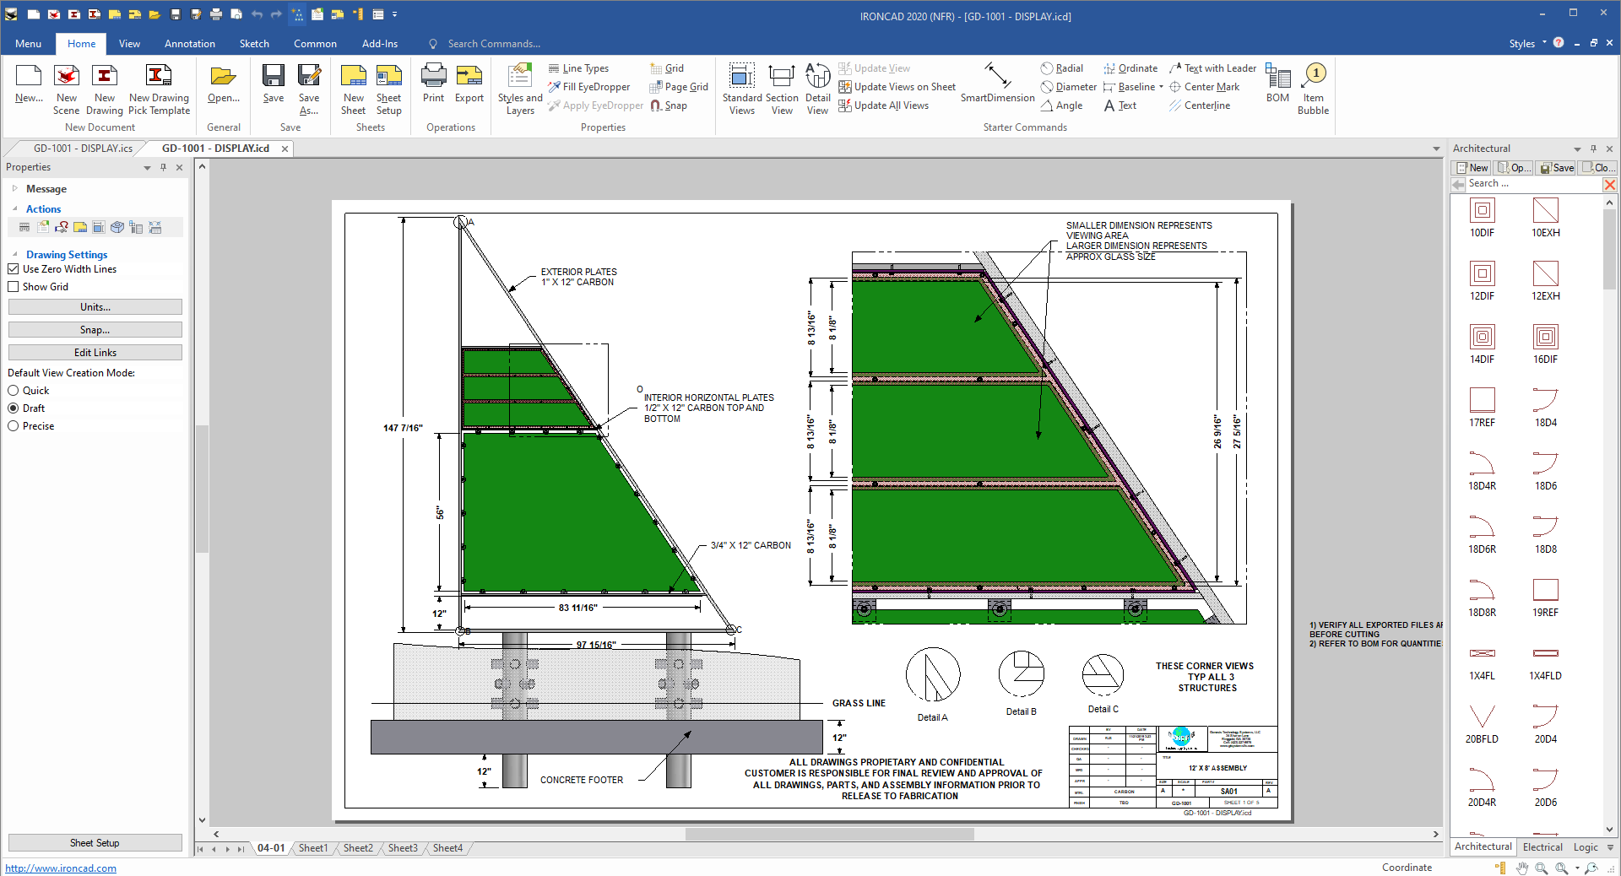
Task: Click the Edit Links button
Action: pyautogui.click(x=95, y=353)
